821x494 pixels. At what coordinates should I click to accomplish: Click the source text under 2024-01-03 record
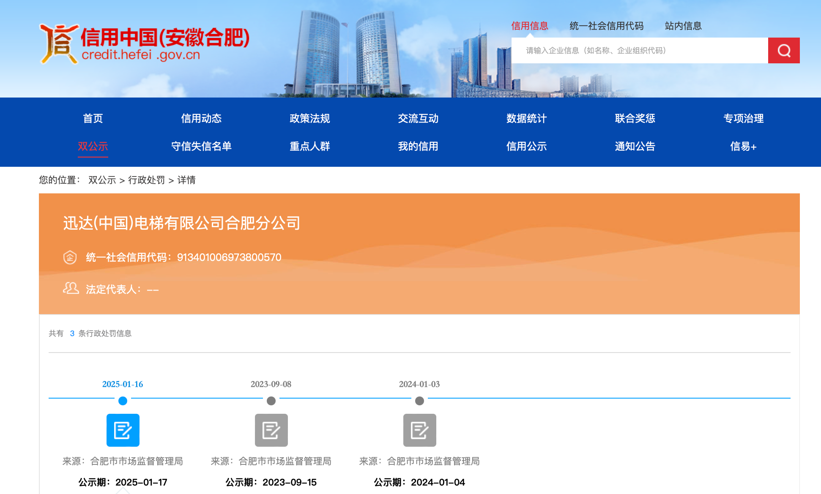(419, 461)
